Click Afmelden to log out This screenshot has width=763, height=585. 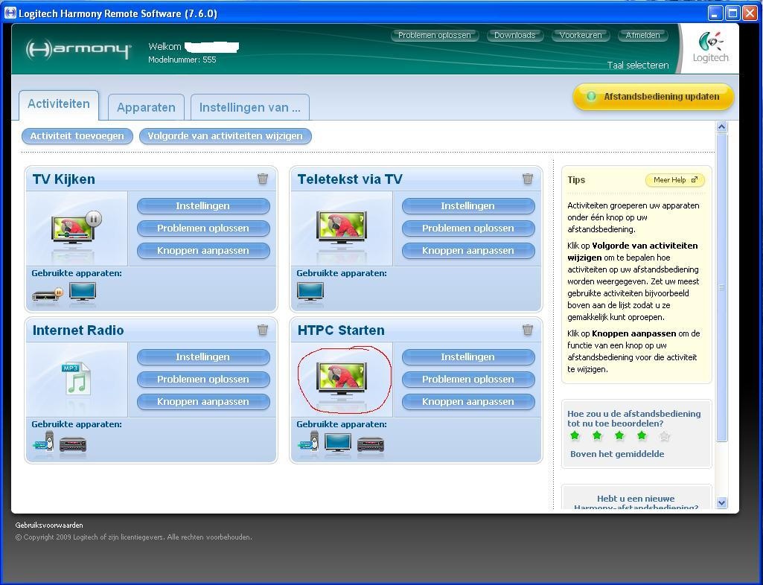tap(643, 35)
